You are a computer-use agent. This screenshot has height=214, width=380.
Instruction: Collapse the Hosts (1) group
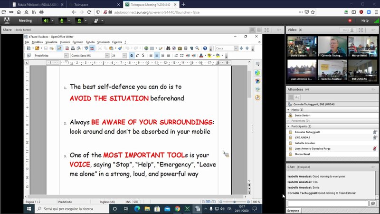click(x=290, y=110)
